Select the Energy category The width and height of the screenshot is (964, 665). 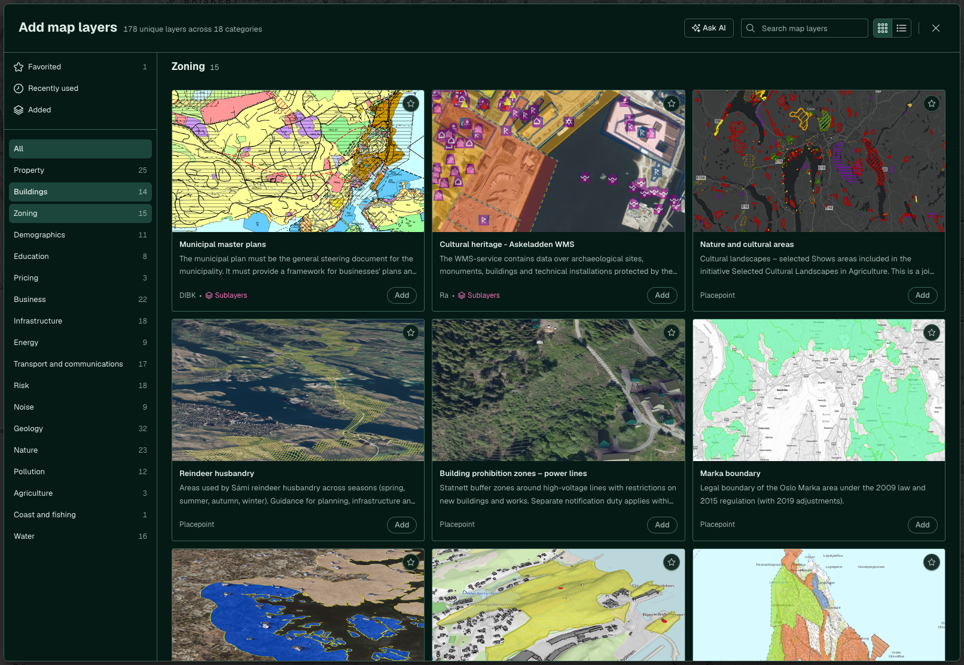pos(80,343)
